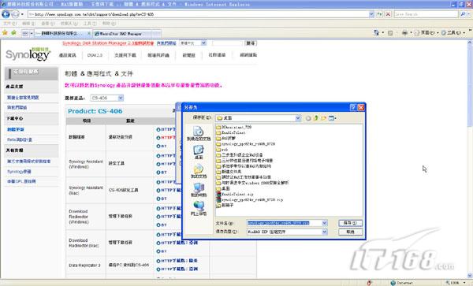473x286 pixels.
Task: Expand the file name dropdown arrow
Action: [x=324, y=223]
